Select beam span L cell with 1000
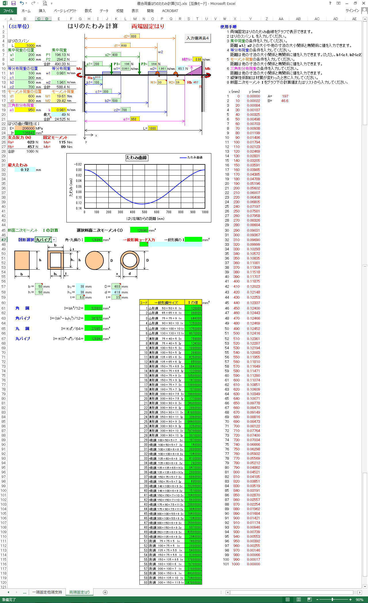The image size is (368, 603). pos(25,45)
